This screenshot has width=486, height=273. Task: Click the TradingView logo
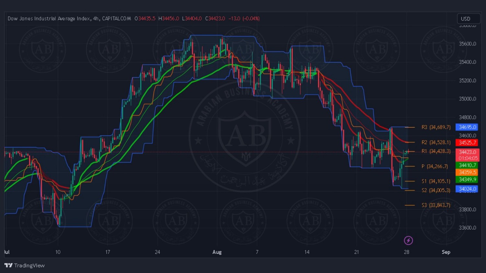pos(25,265)
